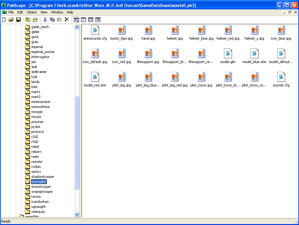Viewport: 299px width, 225px height.
Task: Click the PakScape application title icon
Action: [x=3, y=5]
